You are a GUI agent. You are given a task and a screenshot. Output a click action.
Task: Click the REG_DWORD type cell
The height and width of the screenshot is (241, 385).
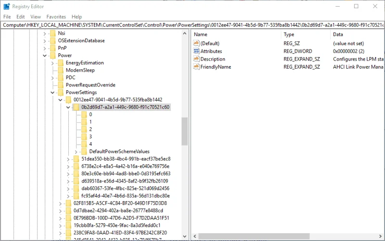pos(298,51)
